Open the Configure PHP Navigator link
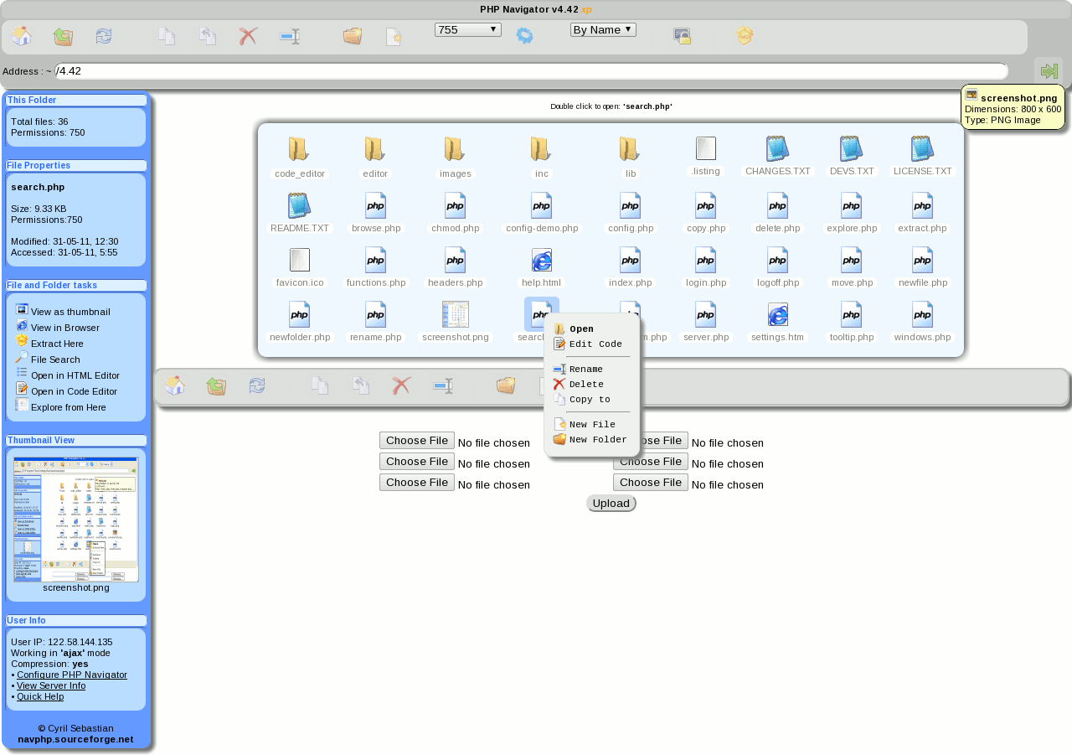 coord(72,675)
